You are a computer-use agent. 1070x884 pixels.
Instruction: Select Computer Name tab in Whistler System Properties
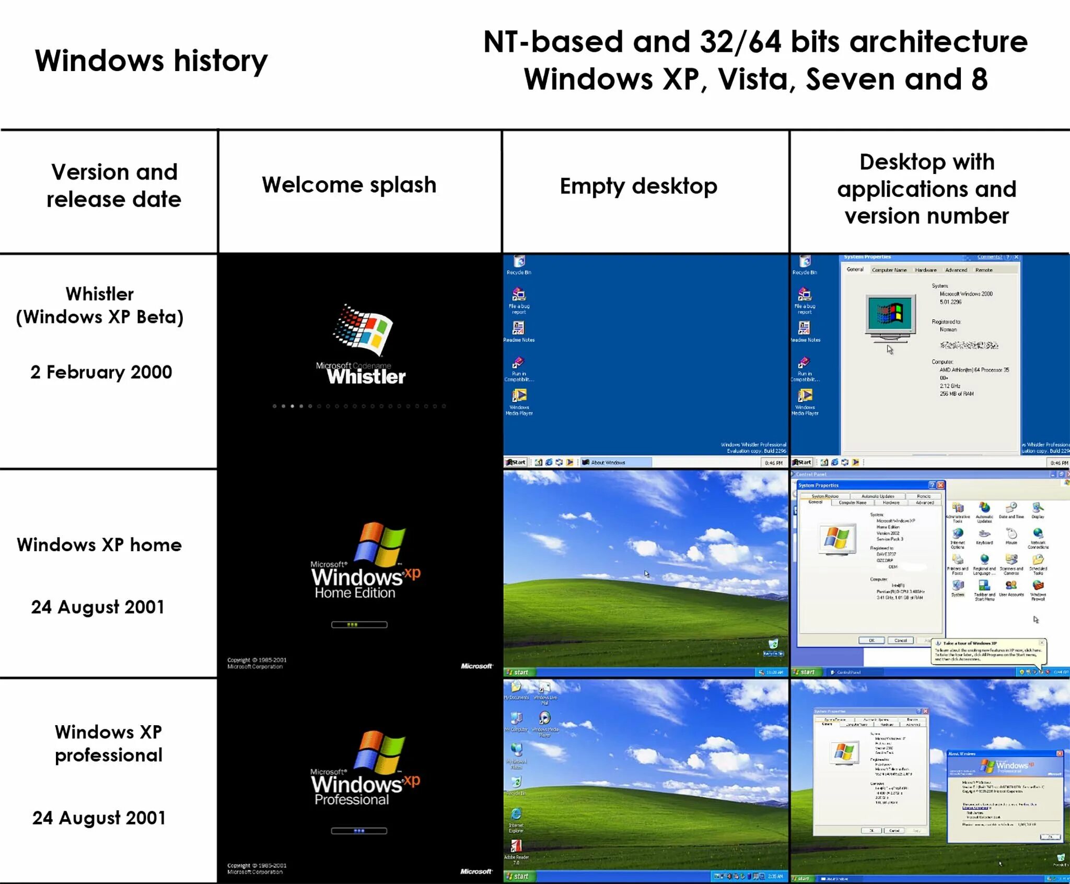point(889,270)
